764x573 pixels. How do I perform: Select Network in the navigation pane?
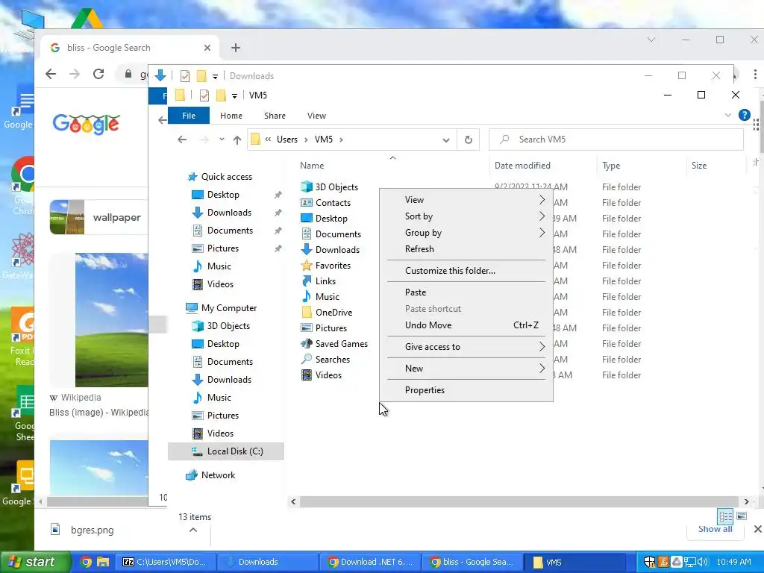218,475
